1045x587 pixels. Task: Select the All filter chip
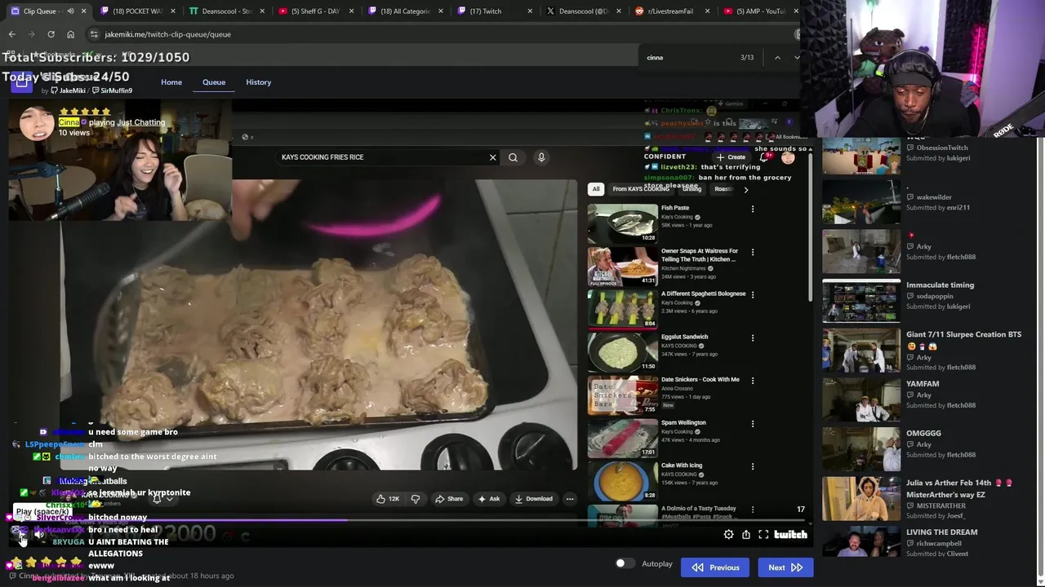(596, 189)
